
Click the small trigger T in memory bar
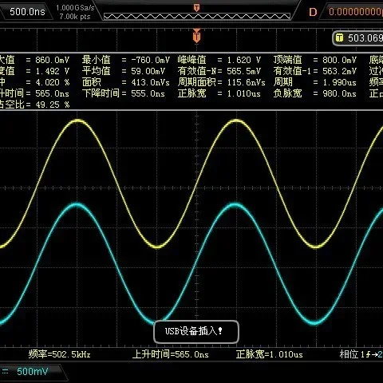(x=196, y=8)
